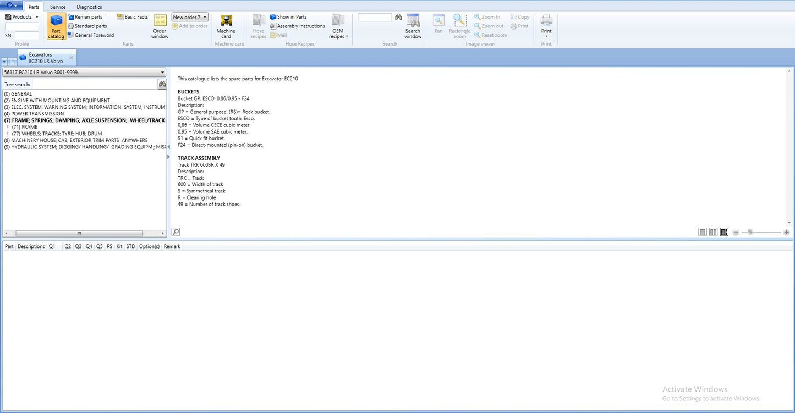This screenshot has height=413, width=795.
Task: Click the blank document tab icon
Action: click(12, 62)
